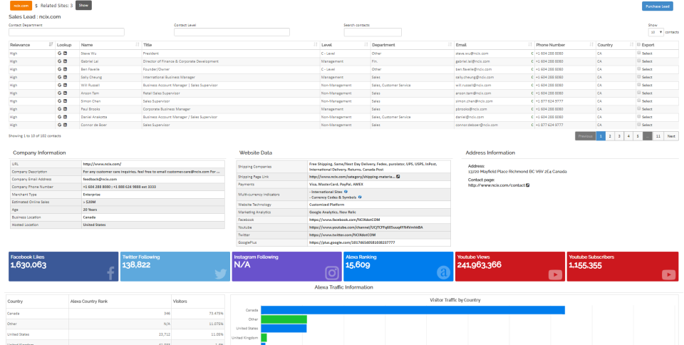
Task: Check the Export select-all checkbox in header
Action: coord(638,44)
